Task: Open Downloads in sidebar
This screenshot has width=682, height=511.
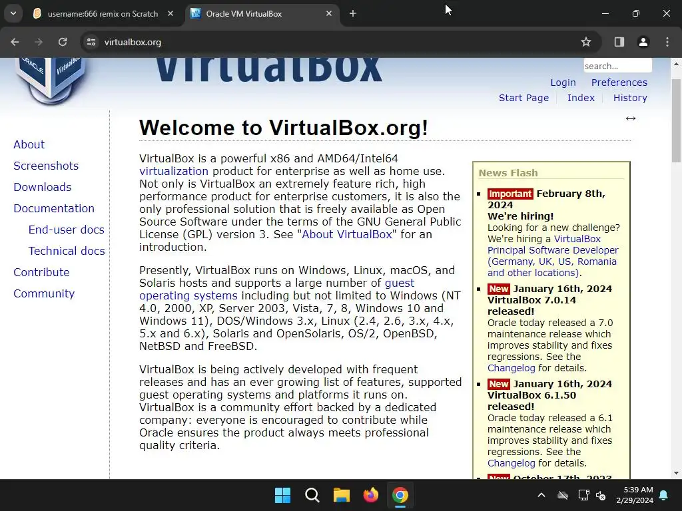Action: tap(43, 187)
